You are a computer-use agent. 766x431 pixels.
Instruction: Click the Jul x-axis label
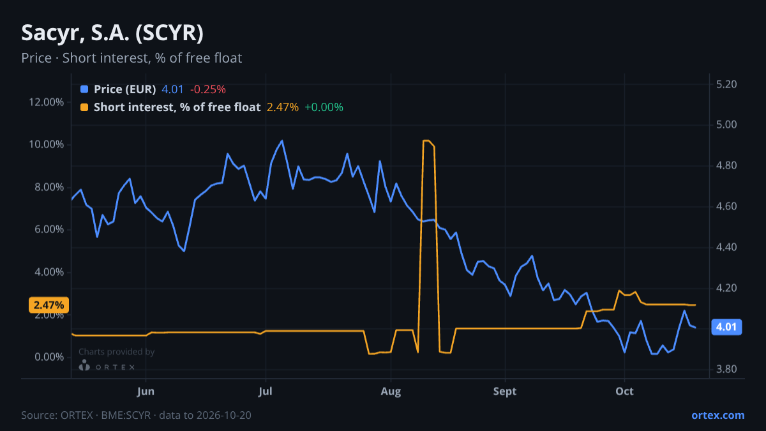click(266, 391)
